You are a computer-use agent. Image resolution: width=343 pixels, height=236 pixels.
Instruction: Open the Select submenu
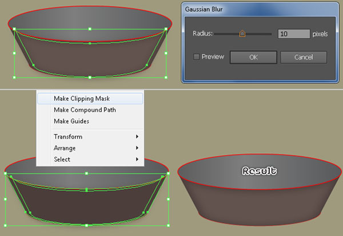pyautogui.click(x=90, y=159)
